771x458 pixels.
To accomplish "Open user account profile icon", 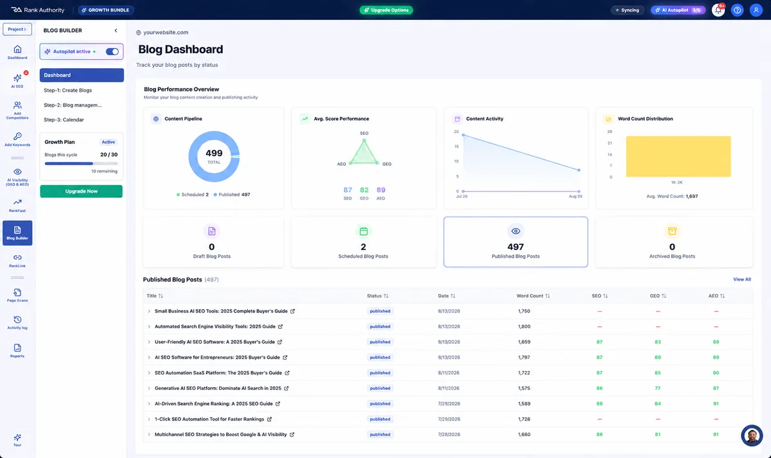I will 756,10.
